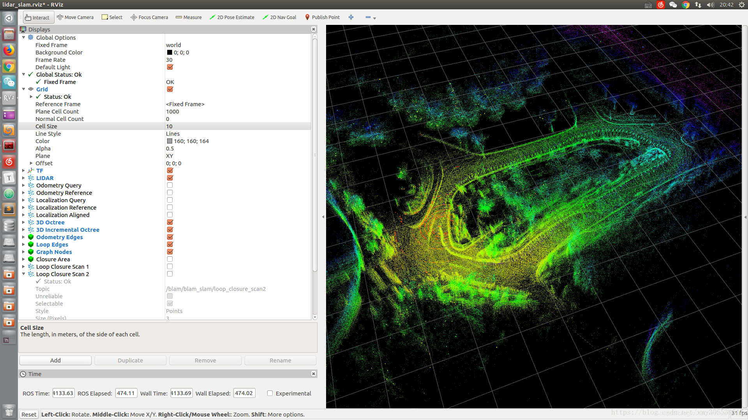Collapse the Global Options section
The image size is (748, 420).
click(x=23, y=38)
